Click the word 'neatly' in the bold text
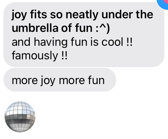This screenshot has width=168, height=139. tap(82, 15)
